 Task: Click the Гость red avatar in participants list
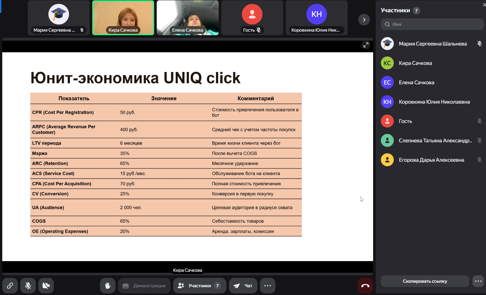[x=387, y=121]
